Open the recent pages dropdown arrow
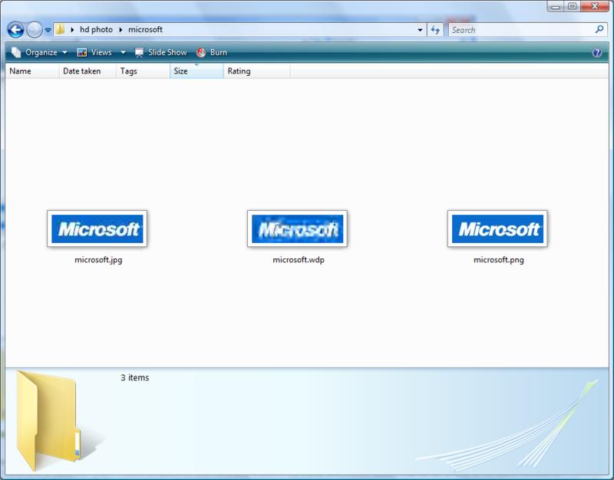Screen dimensions: 614x480 48,31
